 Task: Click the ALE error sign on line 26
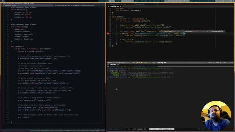[108, 33]
